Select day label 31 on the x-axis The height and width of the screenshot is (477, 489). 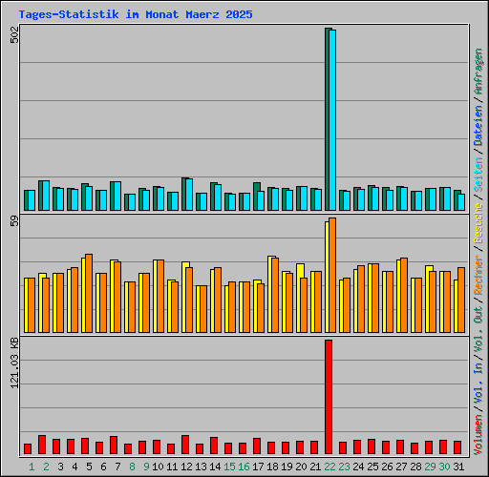458,467
